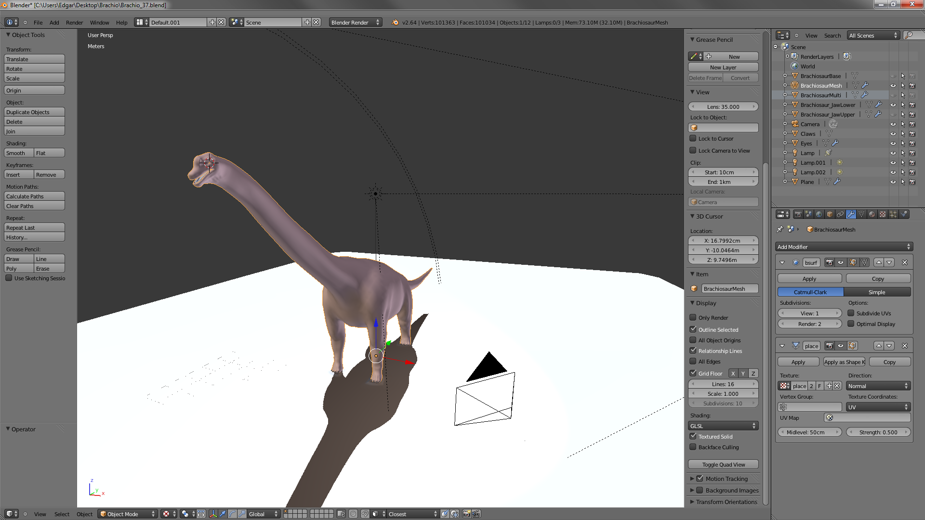Open the Blender Render engine dropdown
The height and width of the screenshot is (520, 925).
[356, 22]
